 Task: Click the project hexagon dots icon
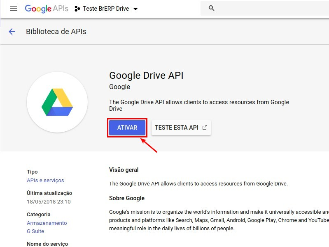pos(77,9)
